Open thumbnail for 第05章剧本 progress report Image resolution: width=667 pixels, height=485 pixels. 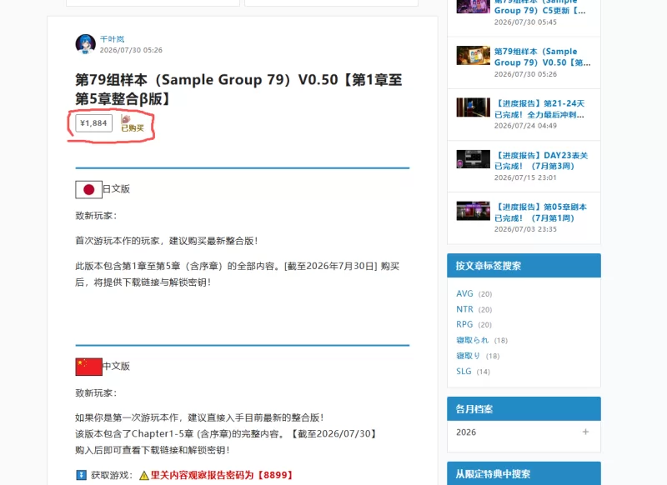point(473,211)
